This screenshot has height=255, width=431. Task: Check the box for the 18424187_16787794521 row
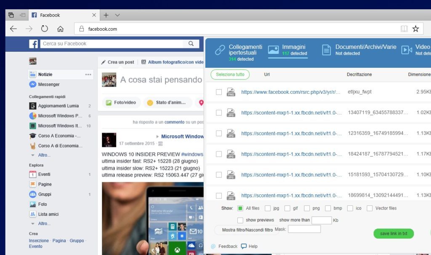pyautogui.click(x=219, y=154)
